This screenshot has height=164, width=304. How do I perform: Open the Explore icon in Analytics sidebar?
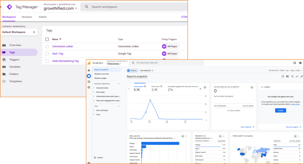pos(89,82)
